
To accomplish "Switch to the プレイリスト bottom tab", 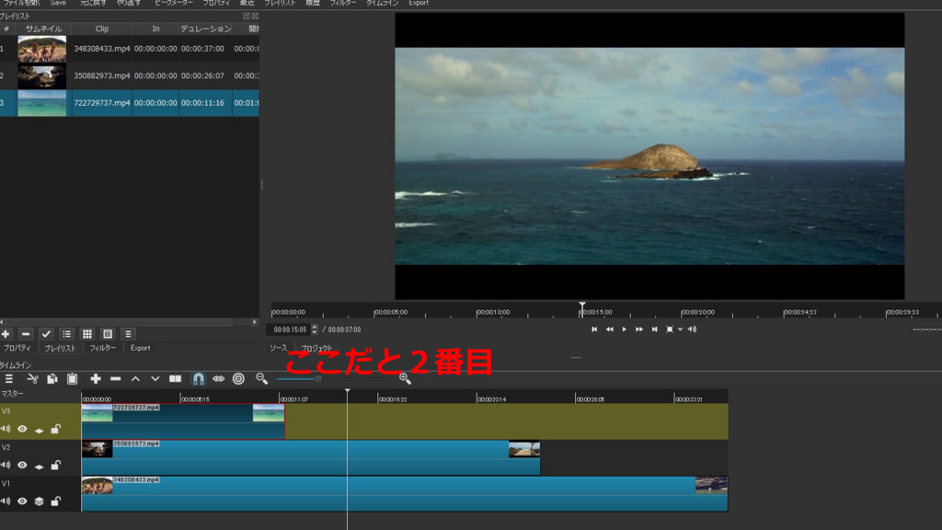I will 60,348.
